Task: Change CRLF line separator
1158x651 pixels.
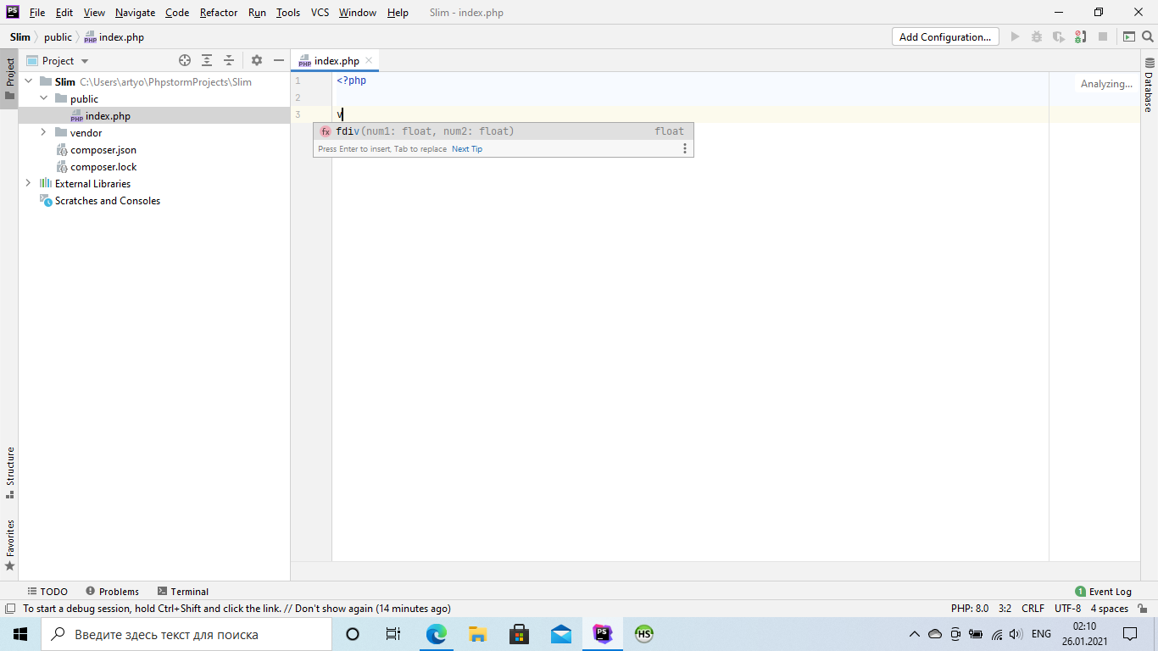Action: [x=1033, y=609]
